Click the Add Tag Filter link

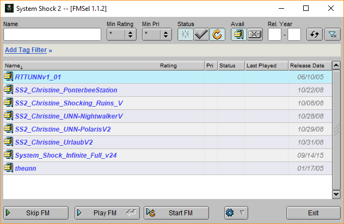pos(28,50)
